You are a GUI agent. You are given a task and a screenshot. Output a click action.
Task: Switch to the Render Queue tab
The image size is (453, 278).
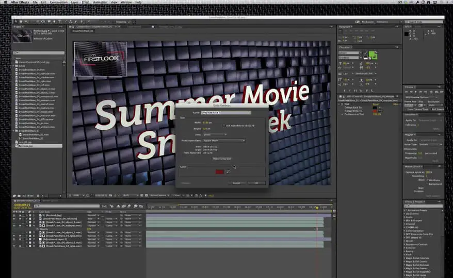coord(50,201)
